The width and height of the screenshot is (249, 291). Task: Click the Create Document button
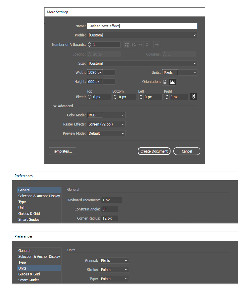[x=154, y=151]
